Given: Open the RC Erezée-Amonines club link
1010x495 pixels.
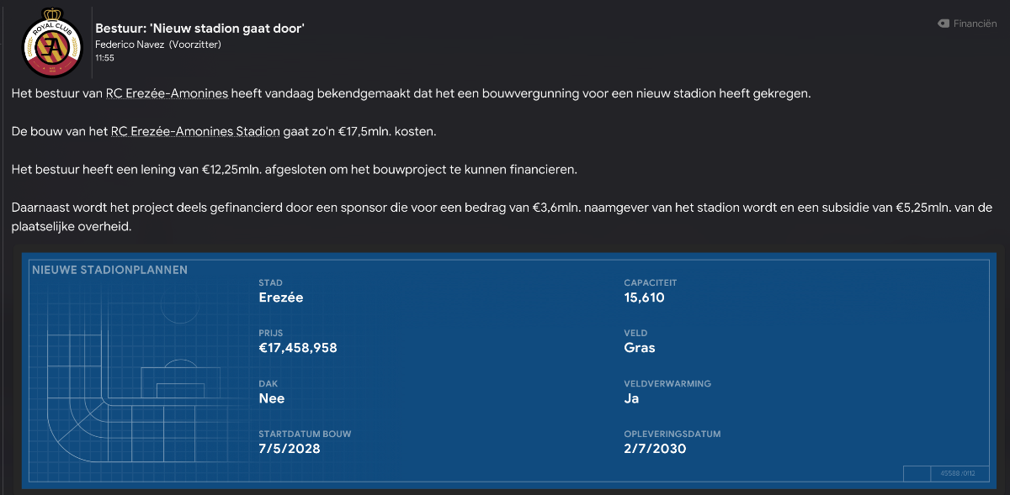Looking at the screenshot, I should coord(167,93).
